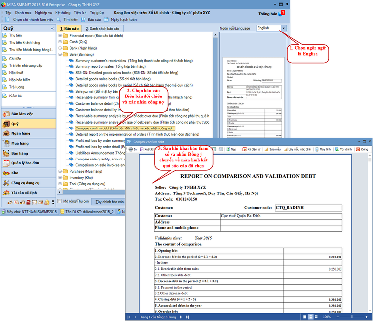Open the Tiện ích menu
The height and width of the screenshot is (321, 373).
click(80, 13)
